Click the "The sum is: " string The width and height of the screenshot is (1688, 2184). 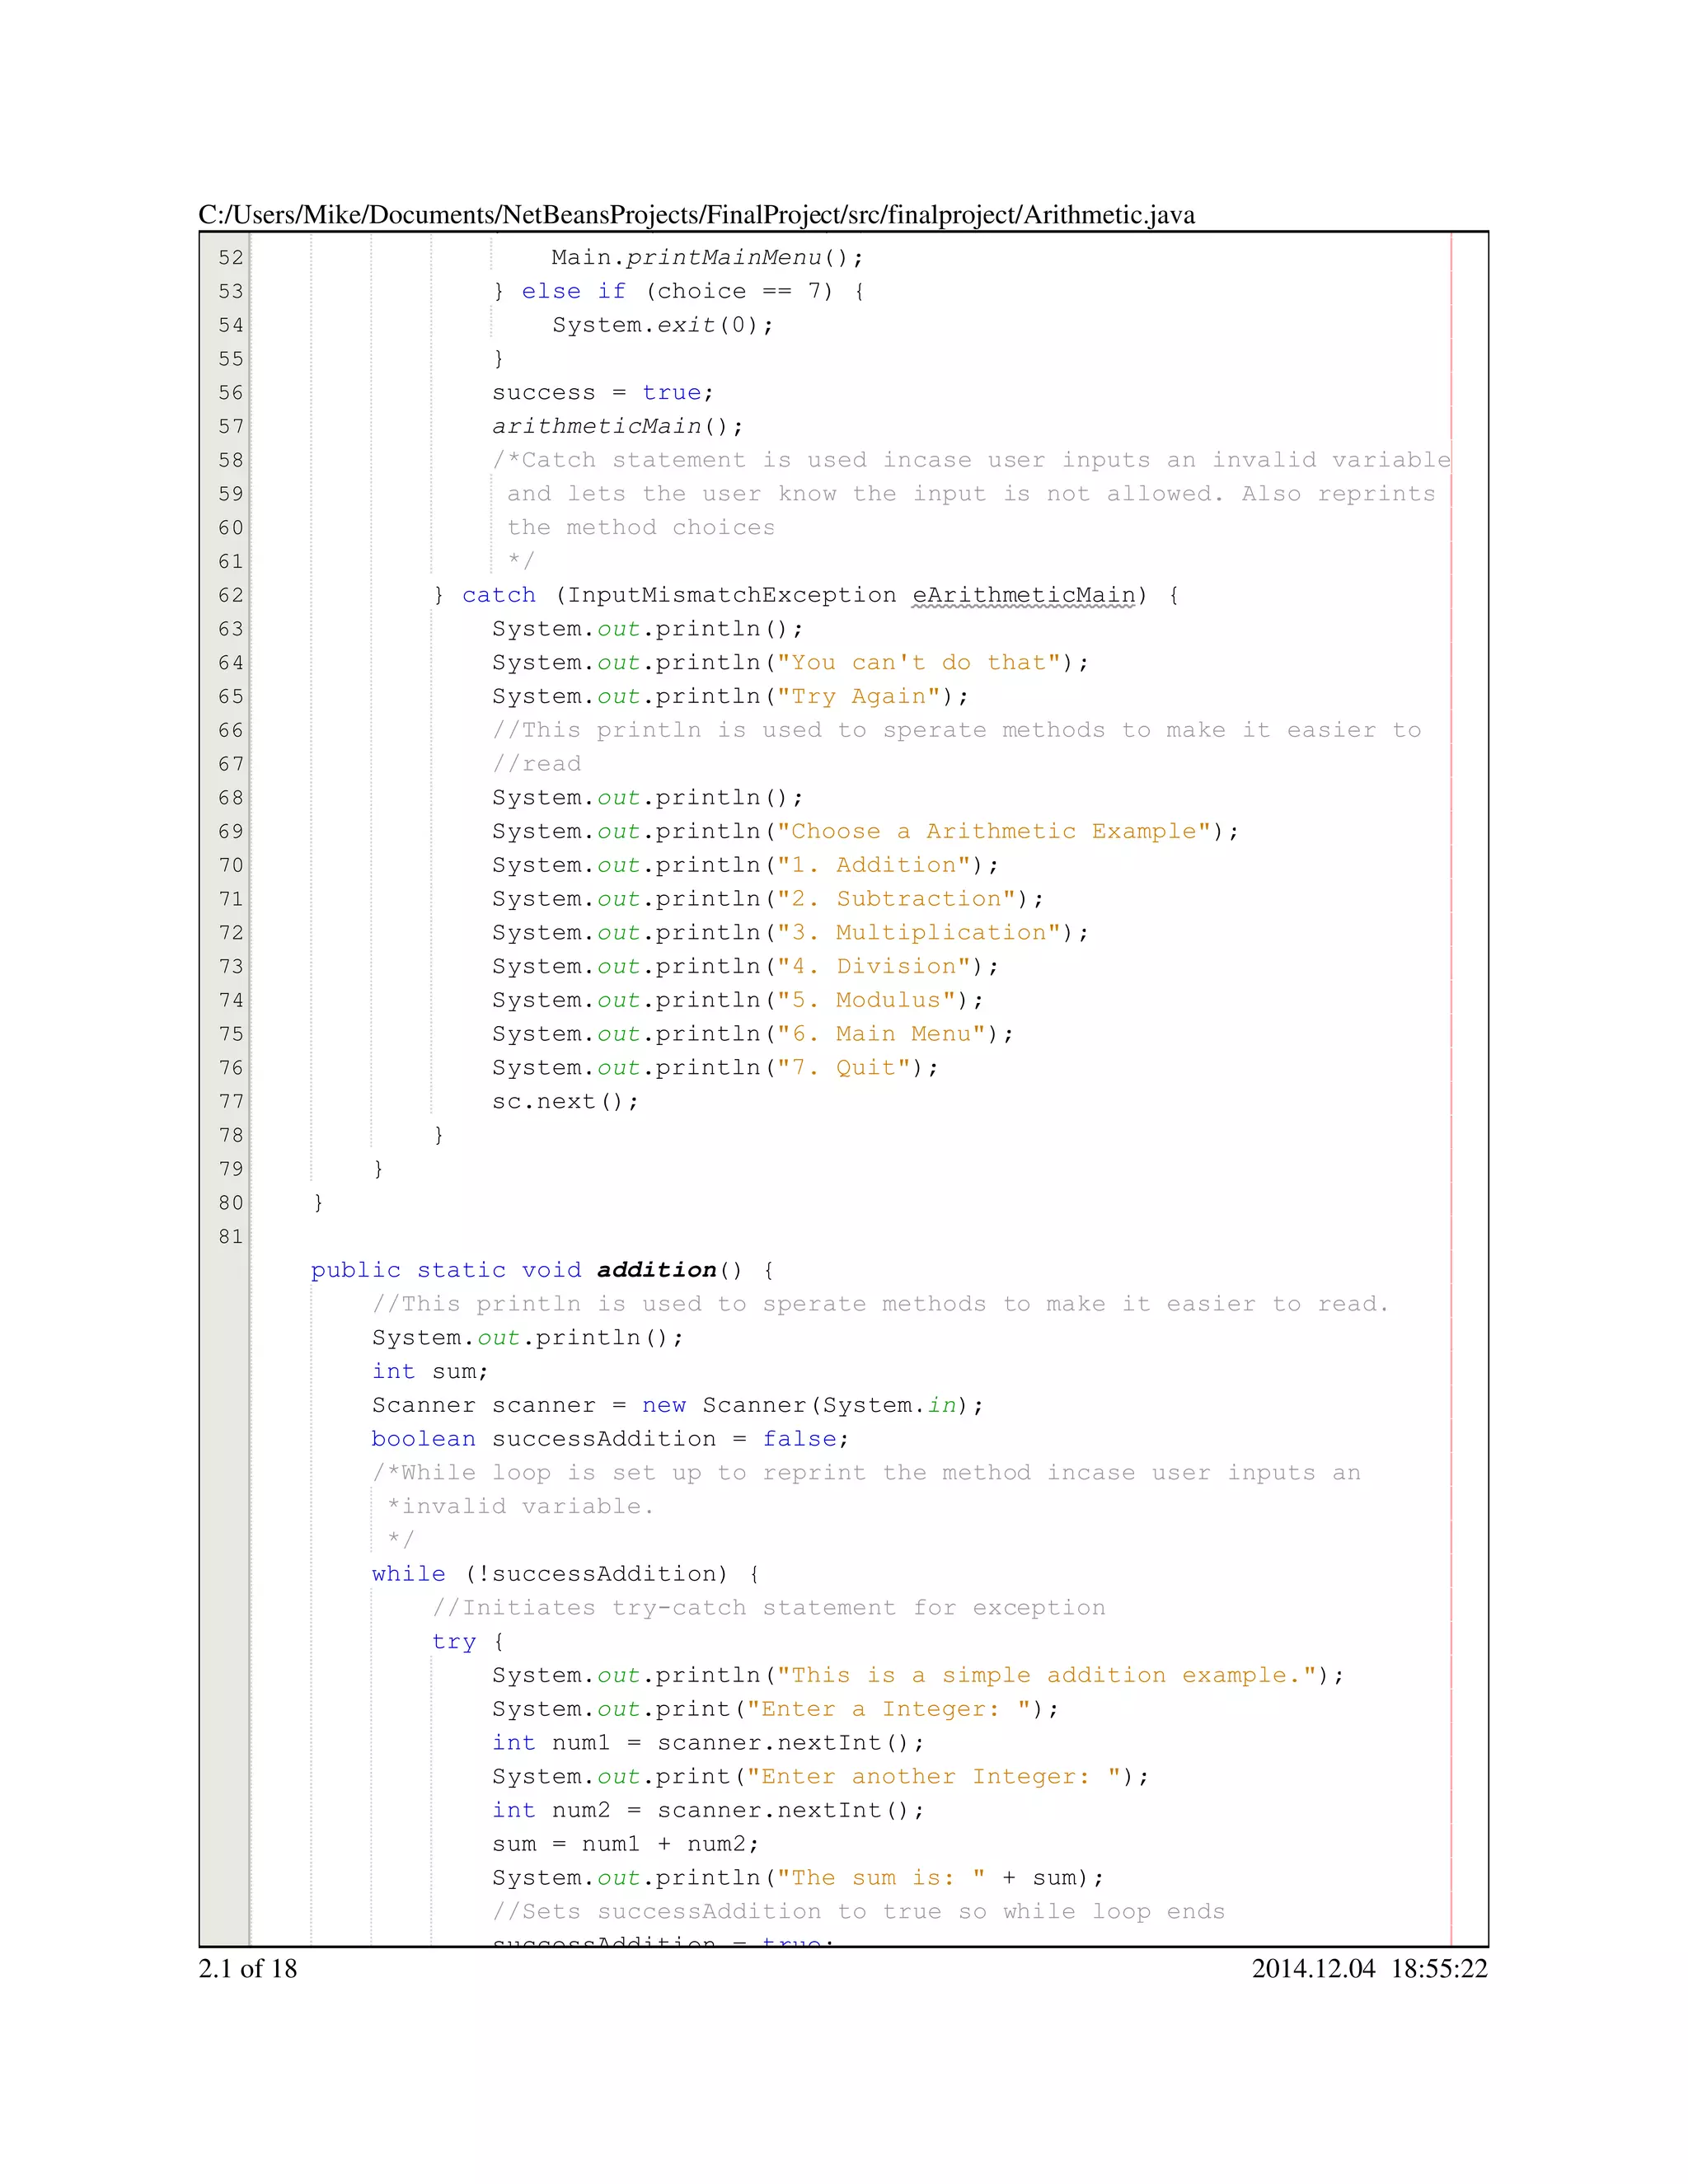(881, 1878)
